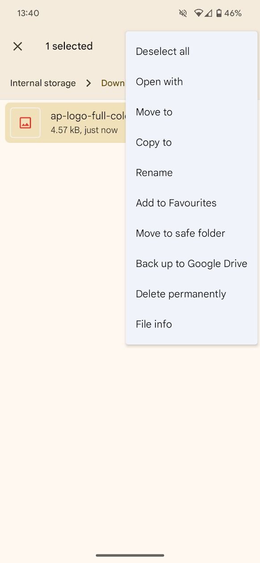Viewport: 260px width, 563px height.
Task: Click the clock showing 13:40
Action: pyautogui.click(x=28, y=13)
